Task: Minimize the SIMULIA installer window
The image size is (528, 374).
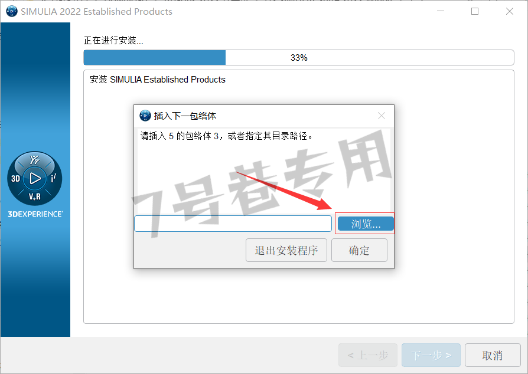Action: [441, 11]
